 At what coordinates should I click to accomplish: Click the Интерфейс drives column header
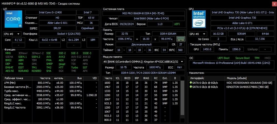click(x=207, y=78)
